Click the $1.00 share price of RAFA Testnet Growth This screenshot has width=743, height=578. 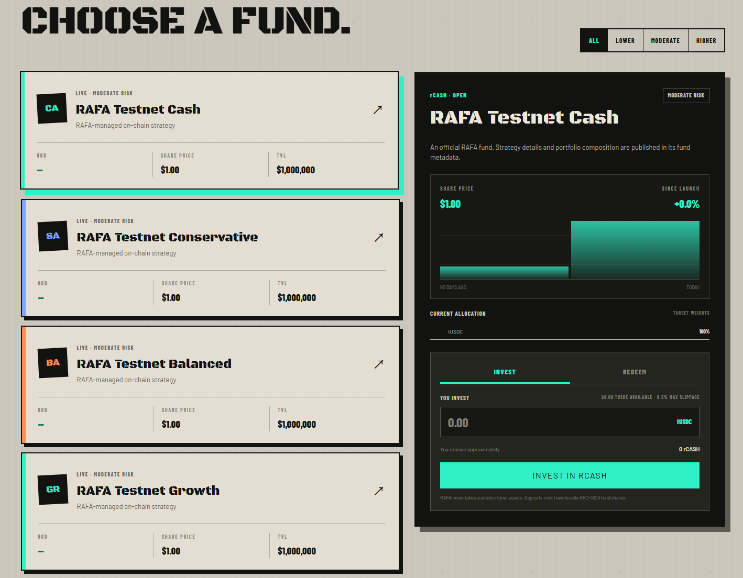coord(171,551)
